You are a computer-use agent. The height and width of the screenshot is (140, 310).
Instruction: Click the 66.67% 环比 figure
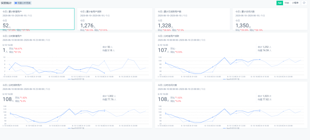(18, 48)
